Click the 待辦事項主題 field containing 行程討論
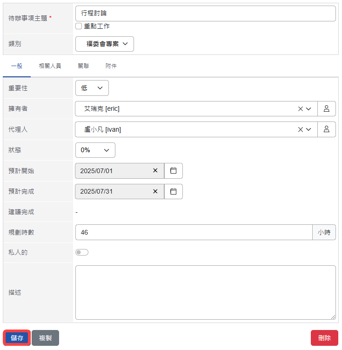Viewport: 342px width, 350px height. point(206,13)
